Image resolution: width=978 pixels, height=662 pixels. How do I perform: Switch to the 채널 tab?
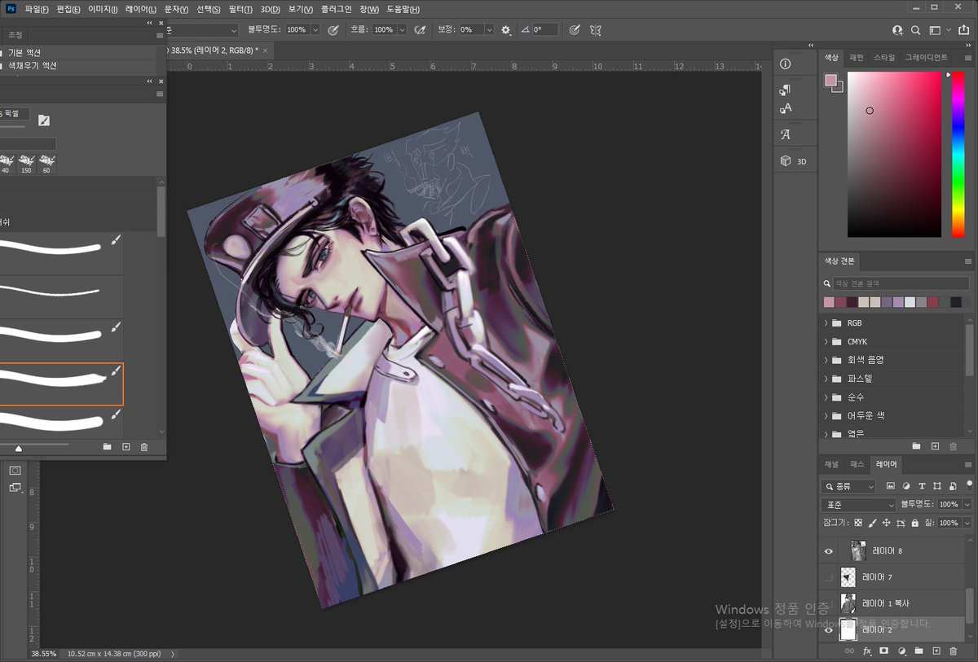click(831, 464)
